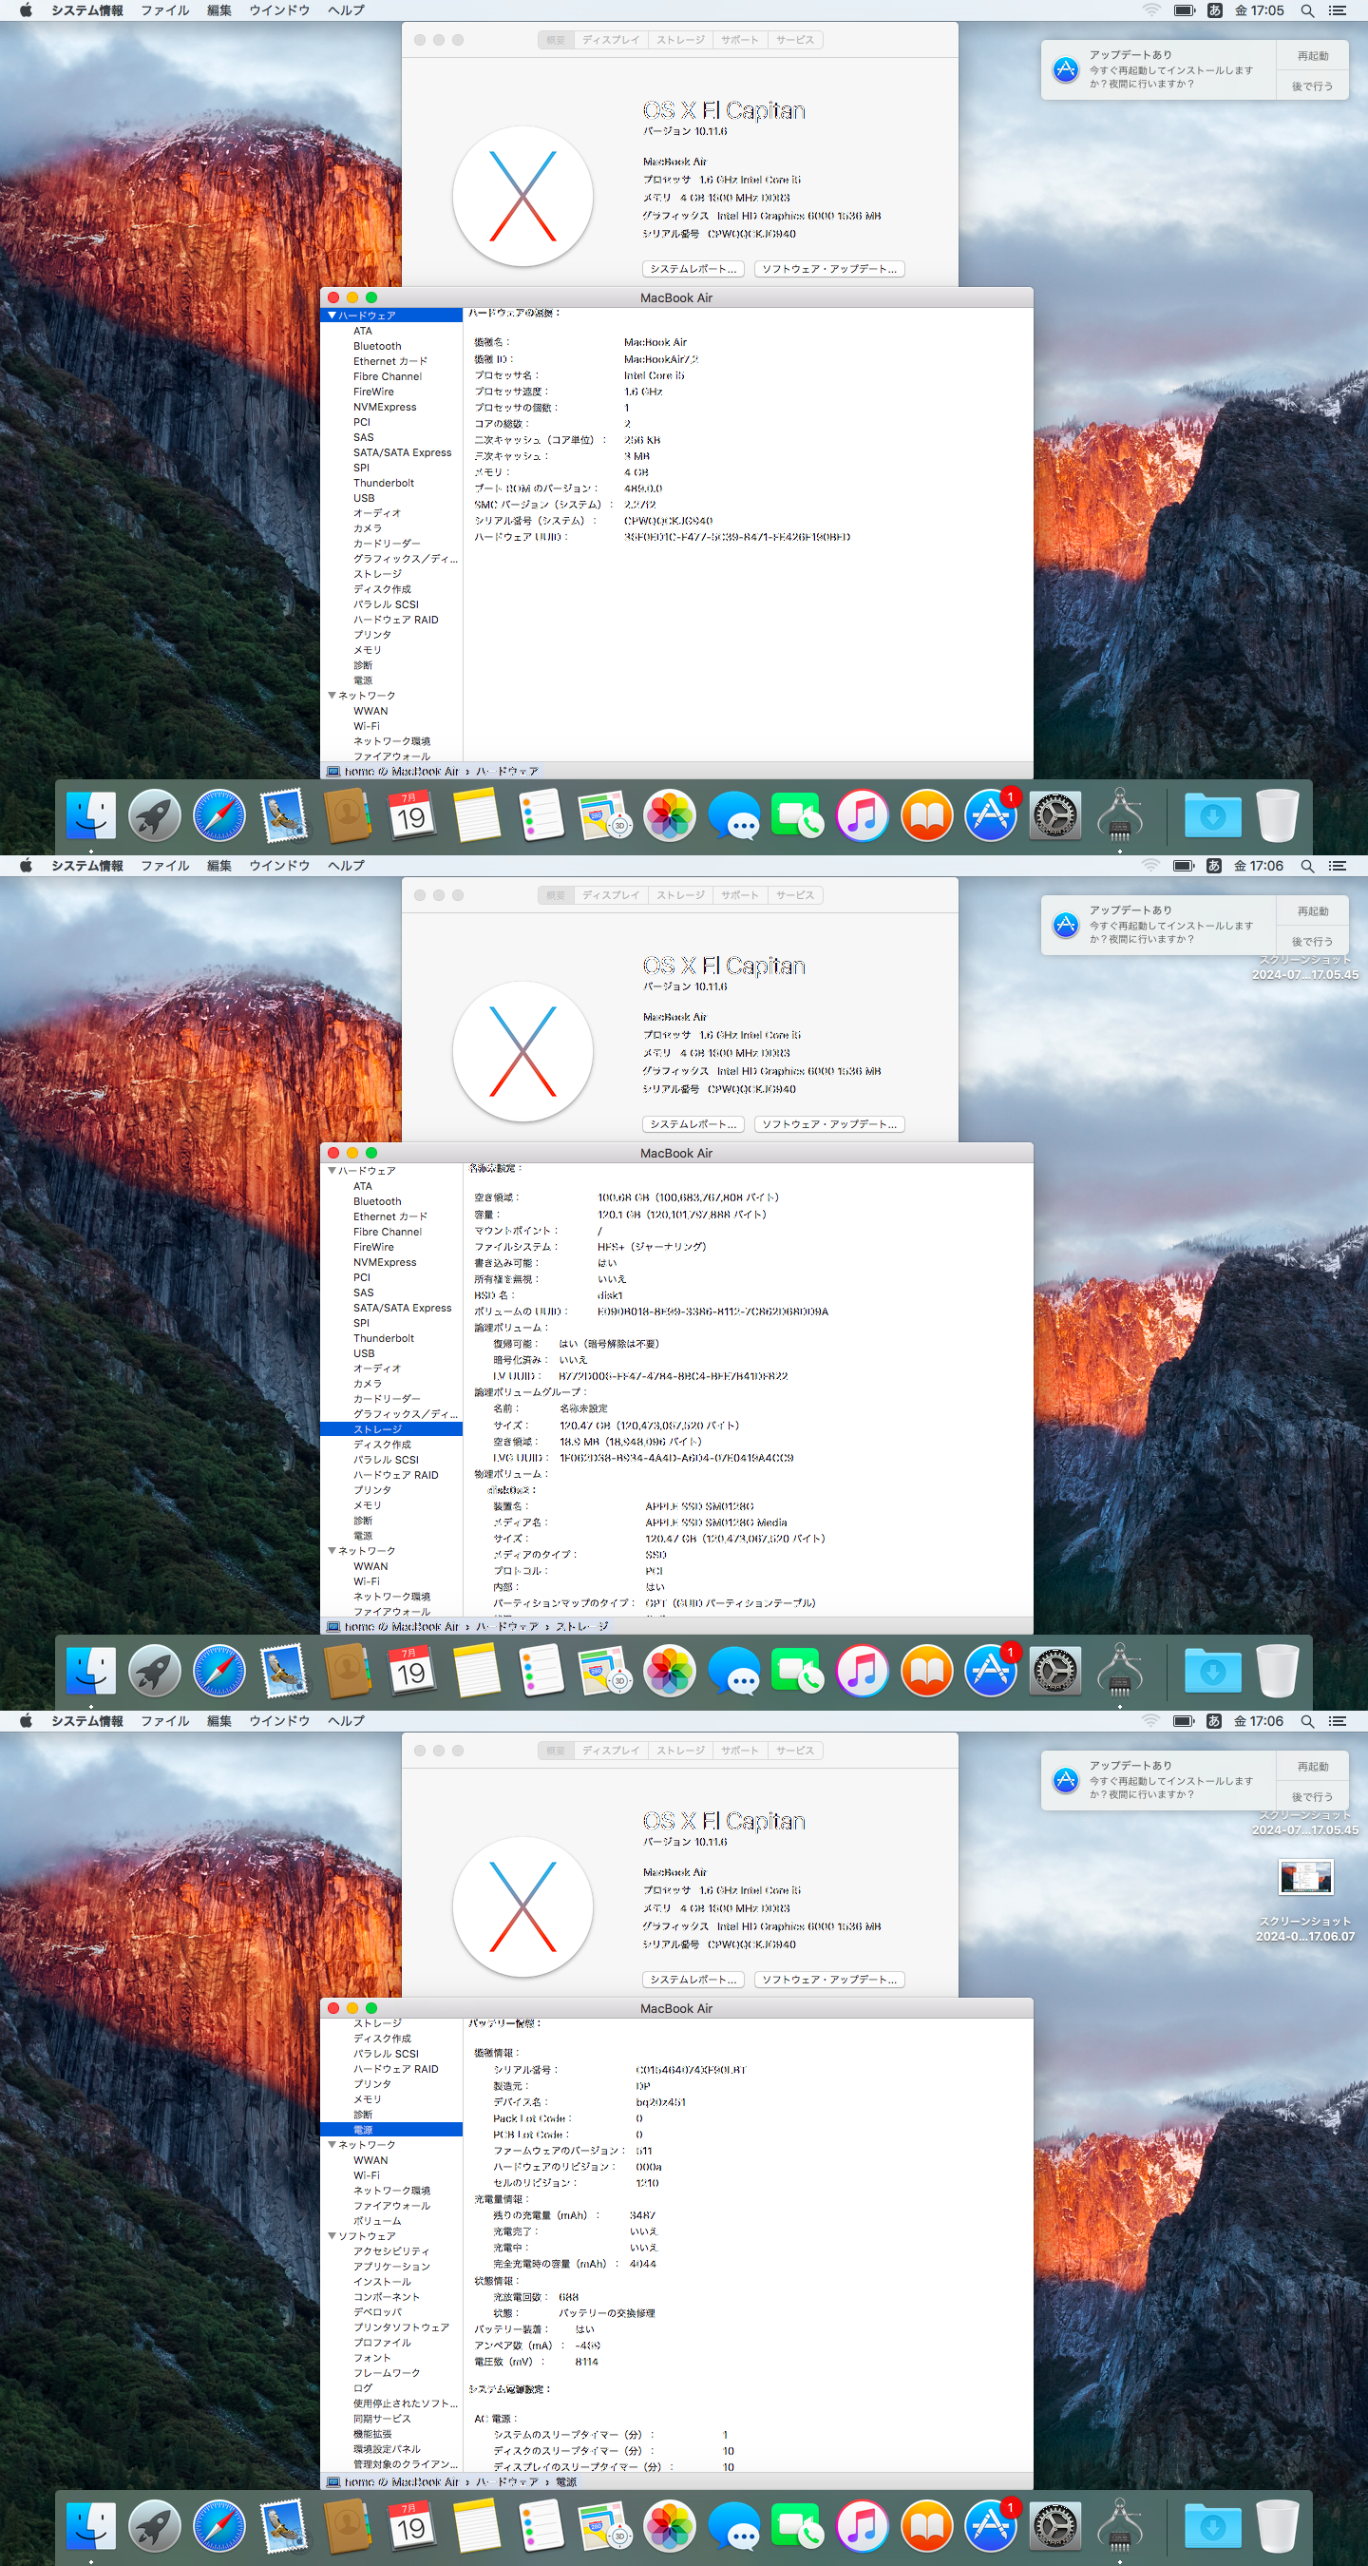1368x2566 pixels.
Task: Select Bluetooth in window with ハードウェア highlighted
Action: (377, 346)
